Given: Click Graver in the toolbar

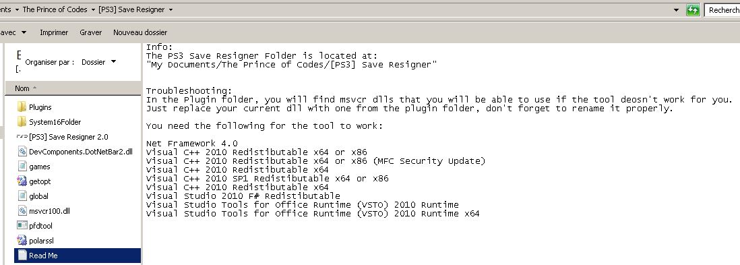Looking at the screenshot, I should point(90,32).
